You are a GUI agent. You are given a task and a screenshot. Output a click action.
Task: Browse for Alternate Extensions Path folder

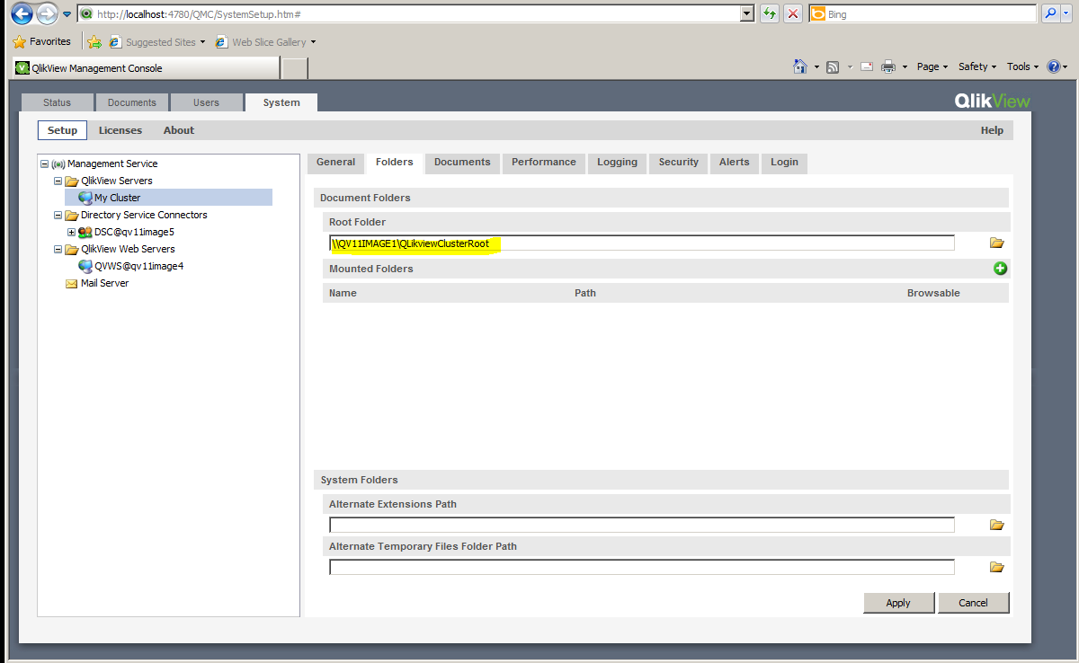996,524
